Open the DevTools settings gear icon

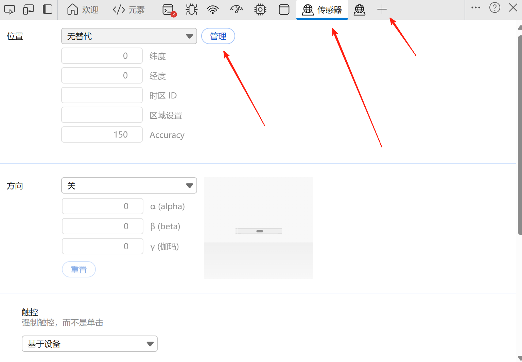260,10
